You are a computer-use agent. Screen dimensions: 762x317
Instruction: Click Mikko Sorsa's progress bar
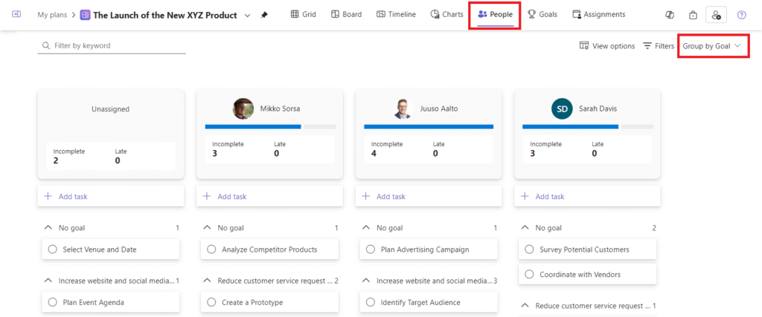(x=270, y=126)
